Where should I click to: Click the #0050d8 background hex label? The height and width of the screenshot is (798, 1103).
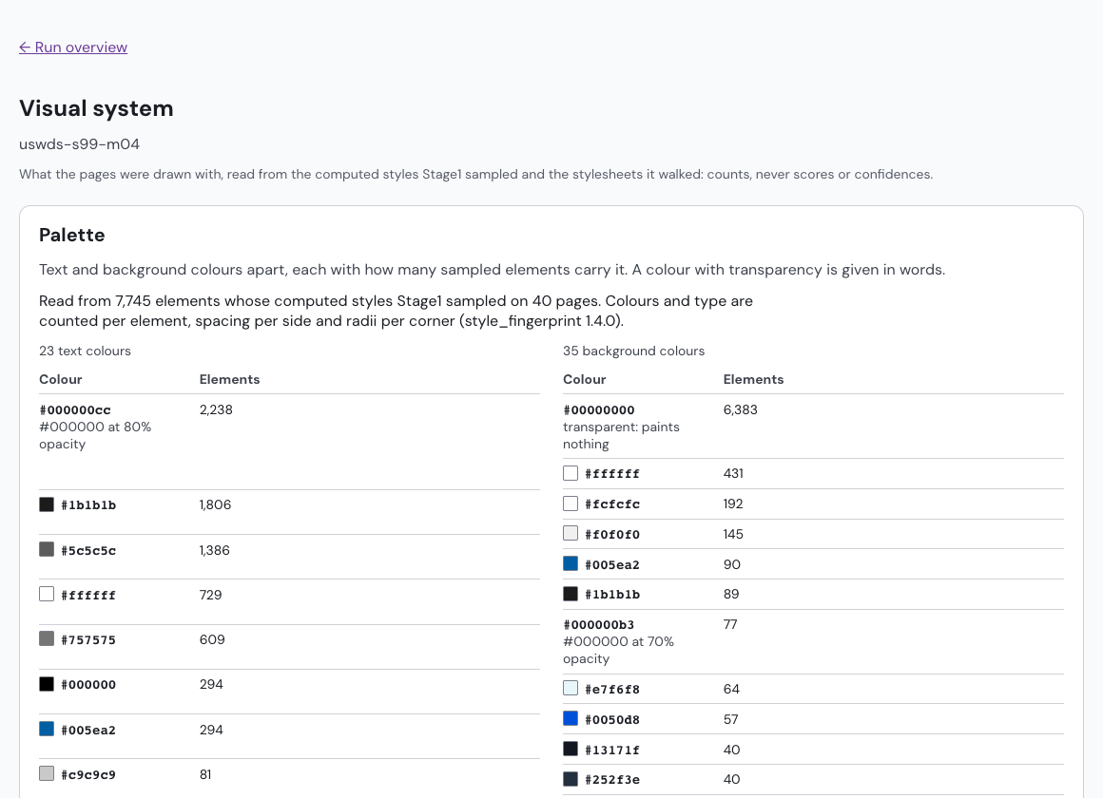[x=612, y=720]
